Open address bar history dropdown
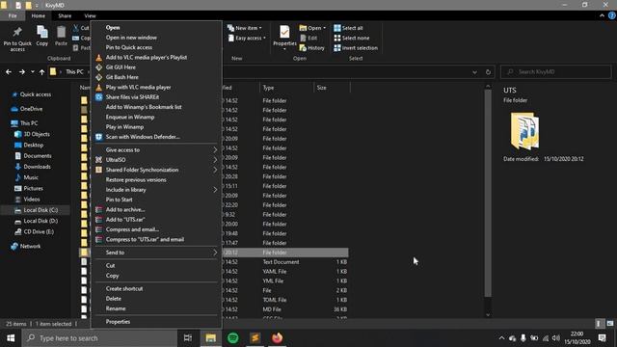The image size is (617, 347). 474,72
